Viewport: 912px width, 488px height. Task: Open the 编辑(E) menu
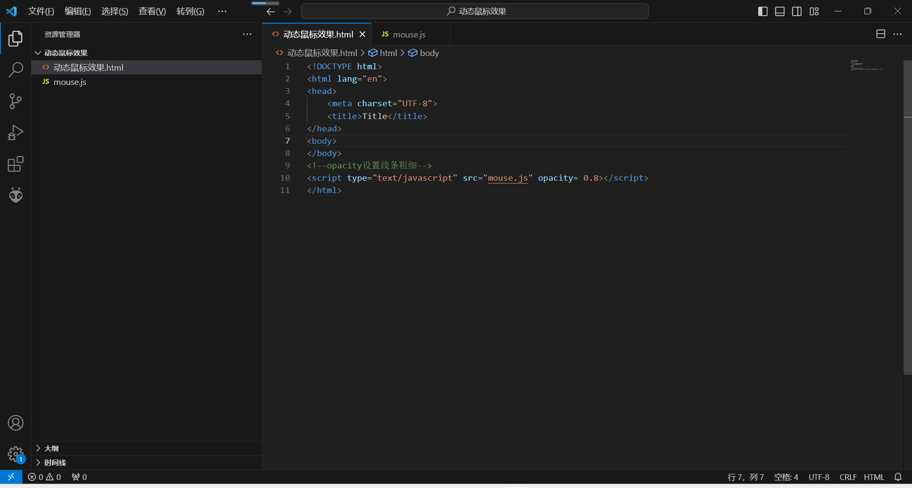(x=78, y=11)
